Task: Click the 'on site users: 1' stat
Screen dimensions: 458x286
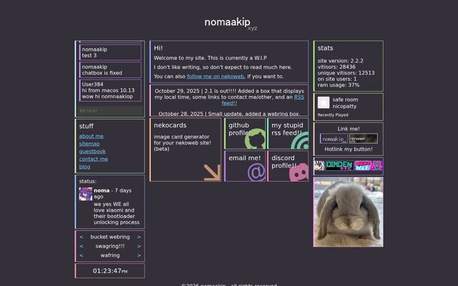Action: [x=337, y=79]
